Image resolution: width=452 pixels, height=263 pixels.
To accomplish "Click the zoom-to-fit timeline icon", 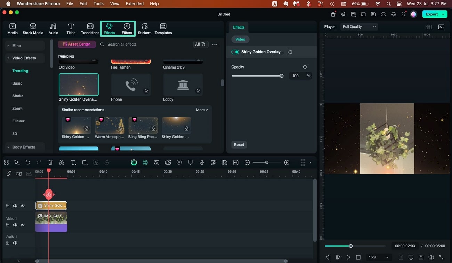I will click(x=236, y=162).
